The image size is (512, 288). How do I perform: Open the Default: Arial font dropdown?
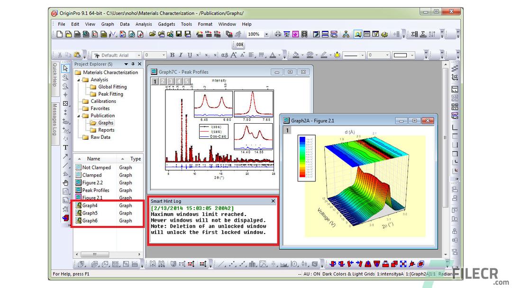140,55
